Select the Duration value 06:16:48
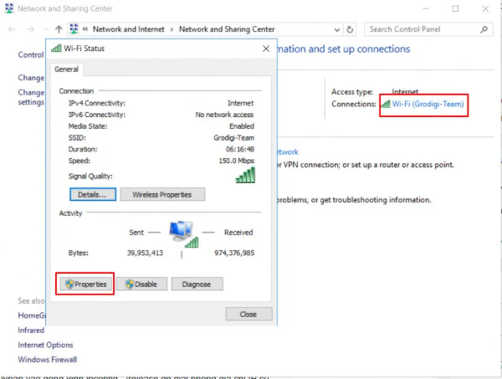The width and height of the screenshot is (502, 379). coord(240,149)
